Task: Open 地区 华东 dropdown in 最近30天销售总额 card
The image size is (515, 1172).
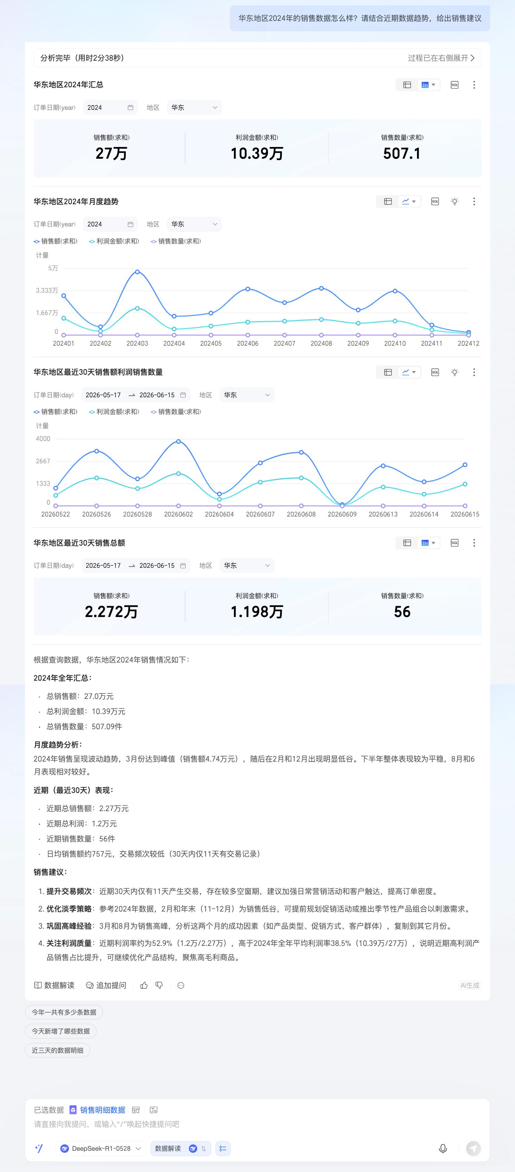Action: point(247,565)
